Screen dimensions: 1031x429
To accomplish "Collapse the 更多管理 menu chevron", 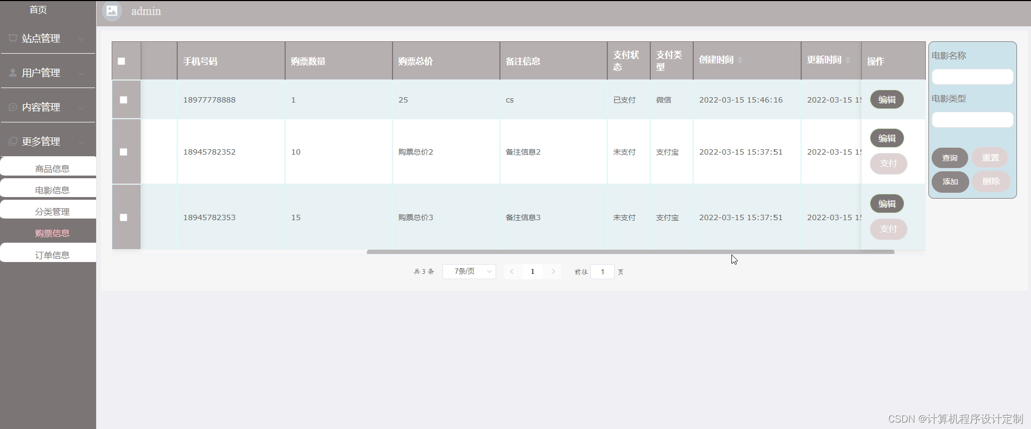I will [x=81, y=142].
